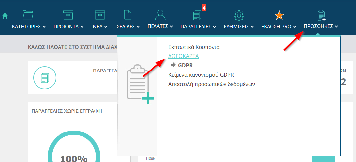This screenshot has width=356, height=162.
Task: Click the home icon in navigation bar
Action: [5, 16]
